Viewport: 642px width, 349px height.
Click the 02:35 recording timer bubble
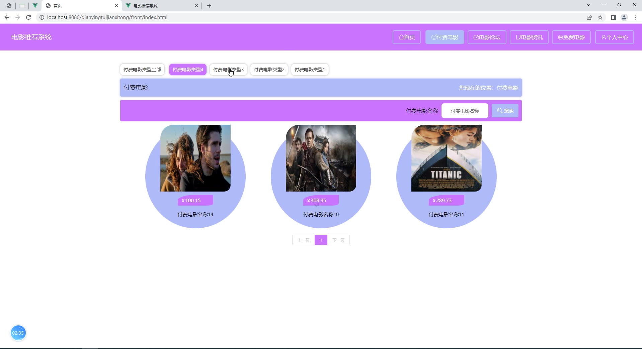[x=18, y=333]
